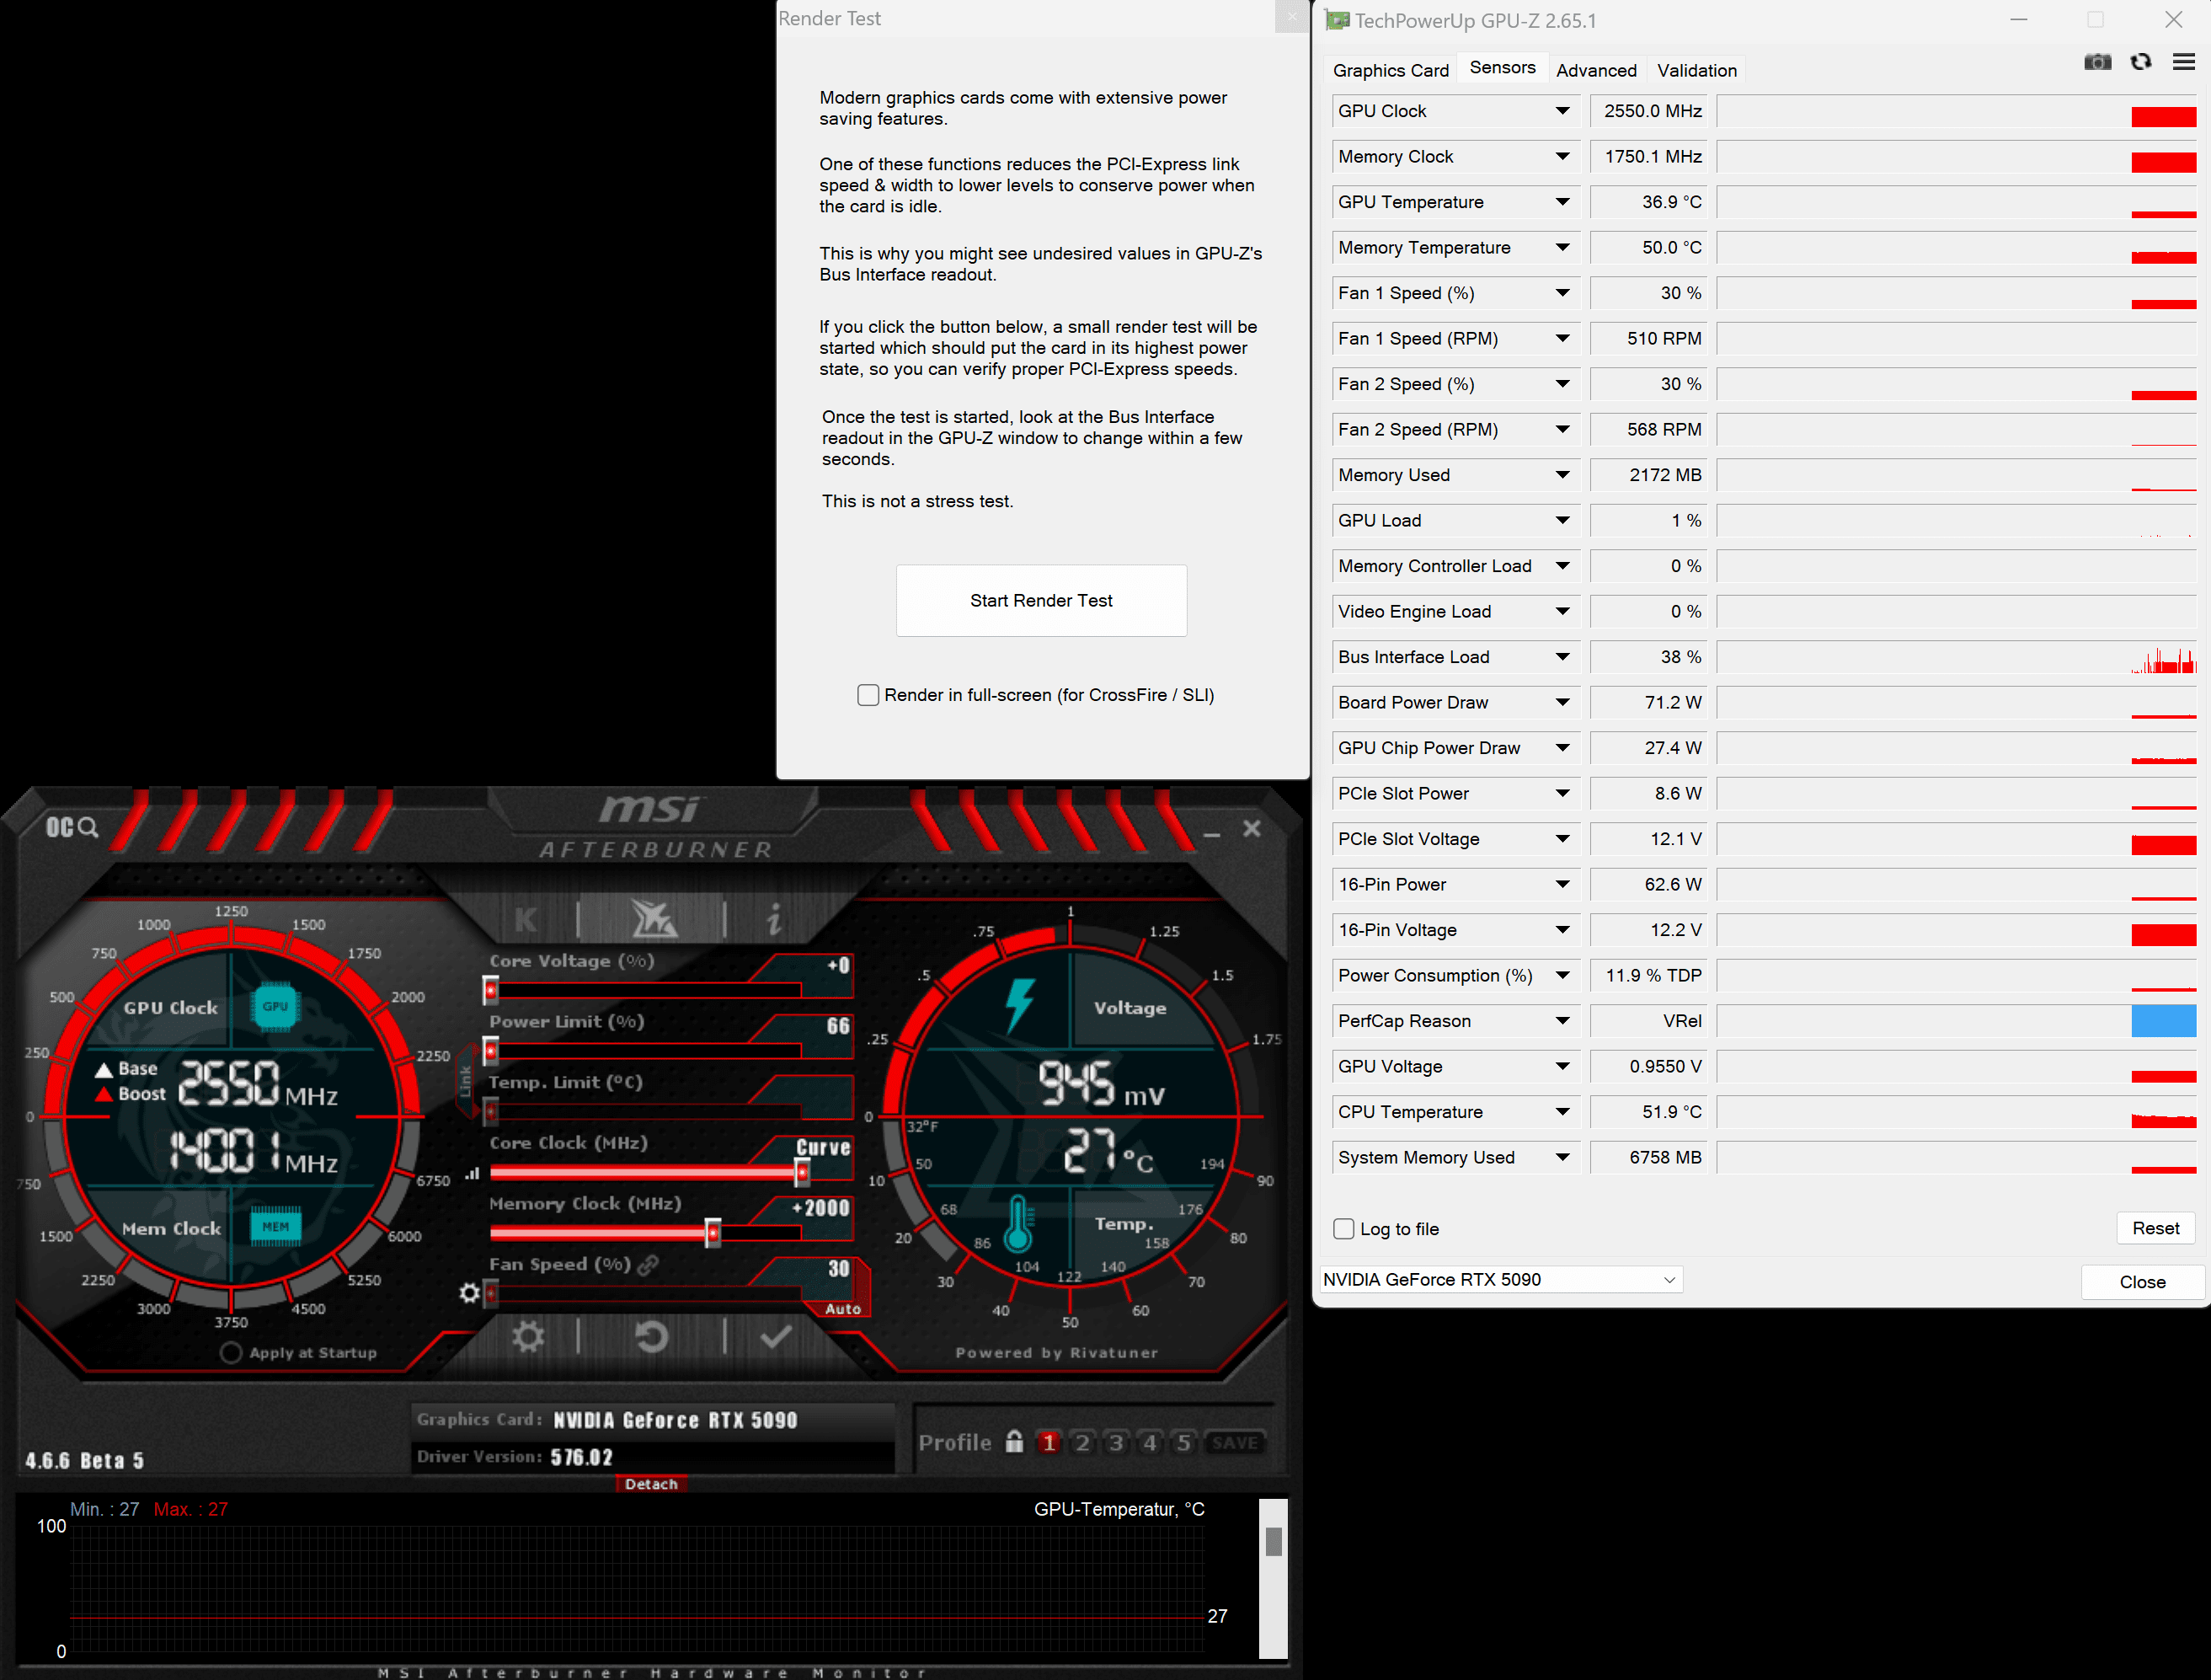
Task: Open the OC Scanner icon
Action: pyautogui.click(x=72, y=827)
